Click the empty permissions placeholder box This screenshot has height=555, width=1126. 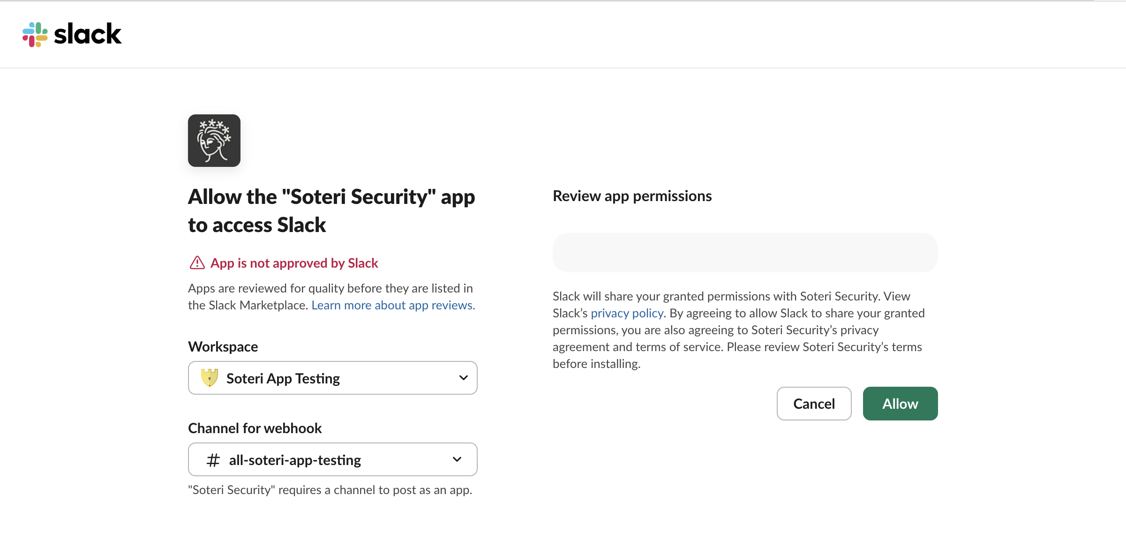pos(745,253)
